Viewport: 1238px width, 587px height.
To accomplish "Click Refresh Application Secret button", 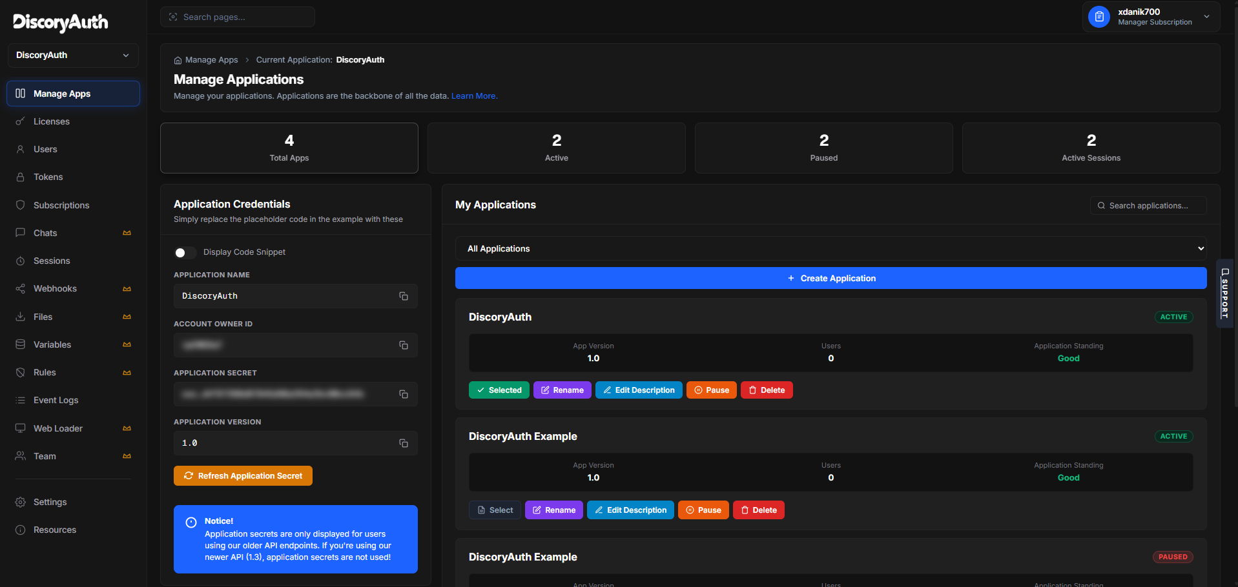I will pos(243,476).
